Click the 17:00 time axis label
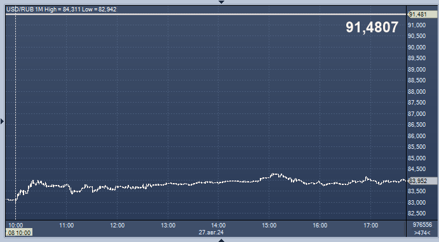Image resolution: width=439 pixels, height=242 pixels. pos(370,226)
